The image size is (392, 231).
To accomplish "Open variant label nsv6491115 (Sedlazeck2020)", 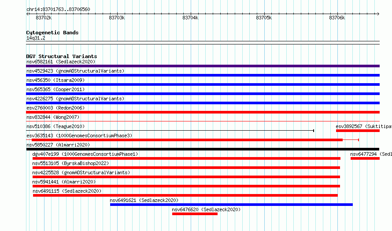I will (67, 191).
